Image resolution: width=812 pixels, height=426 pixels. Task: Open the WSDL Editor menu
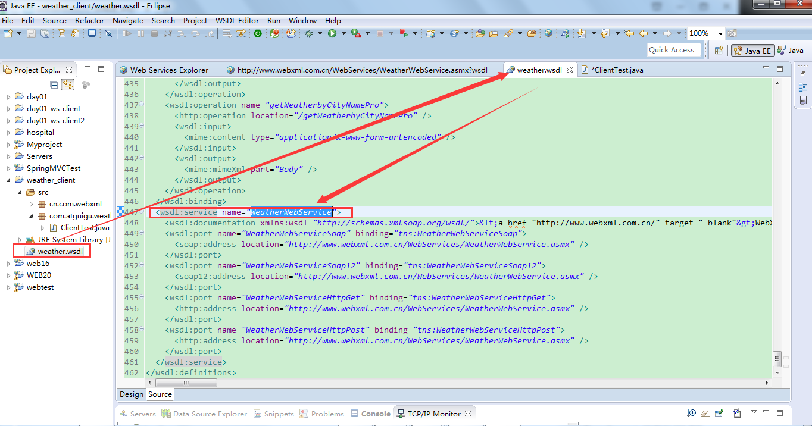coord(237,20)
